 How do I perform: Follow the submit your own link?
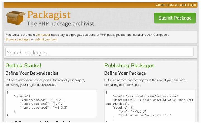[x=46, y=39]
